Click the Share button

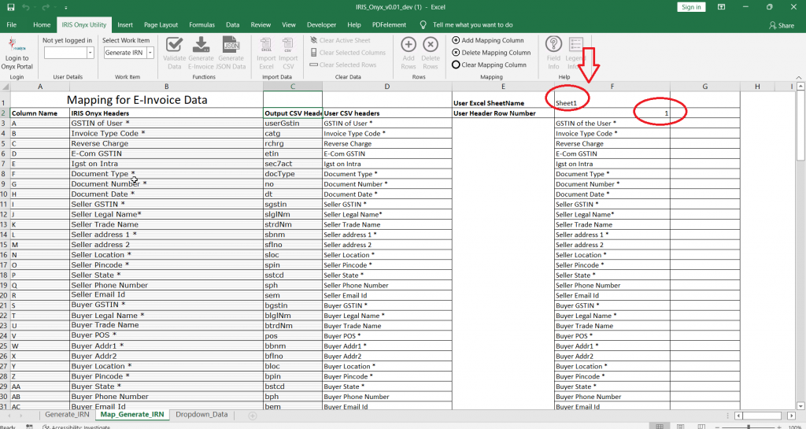[x=781, y=25]
